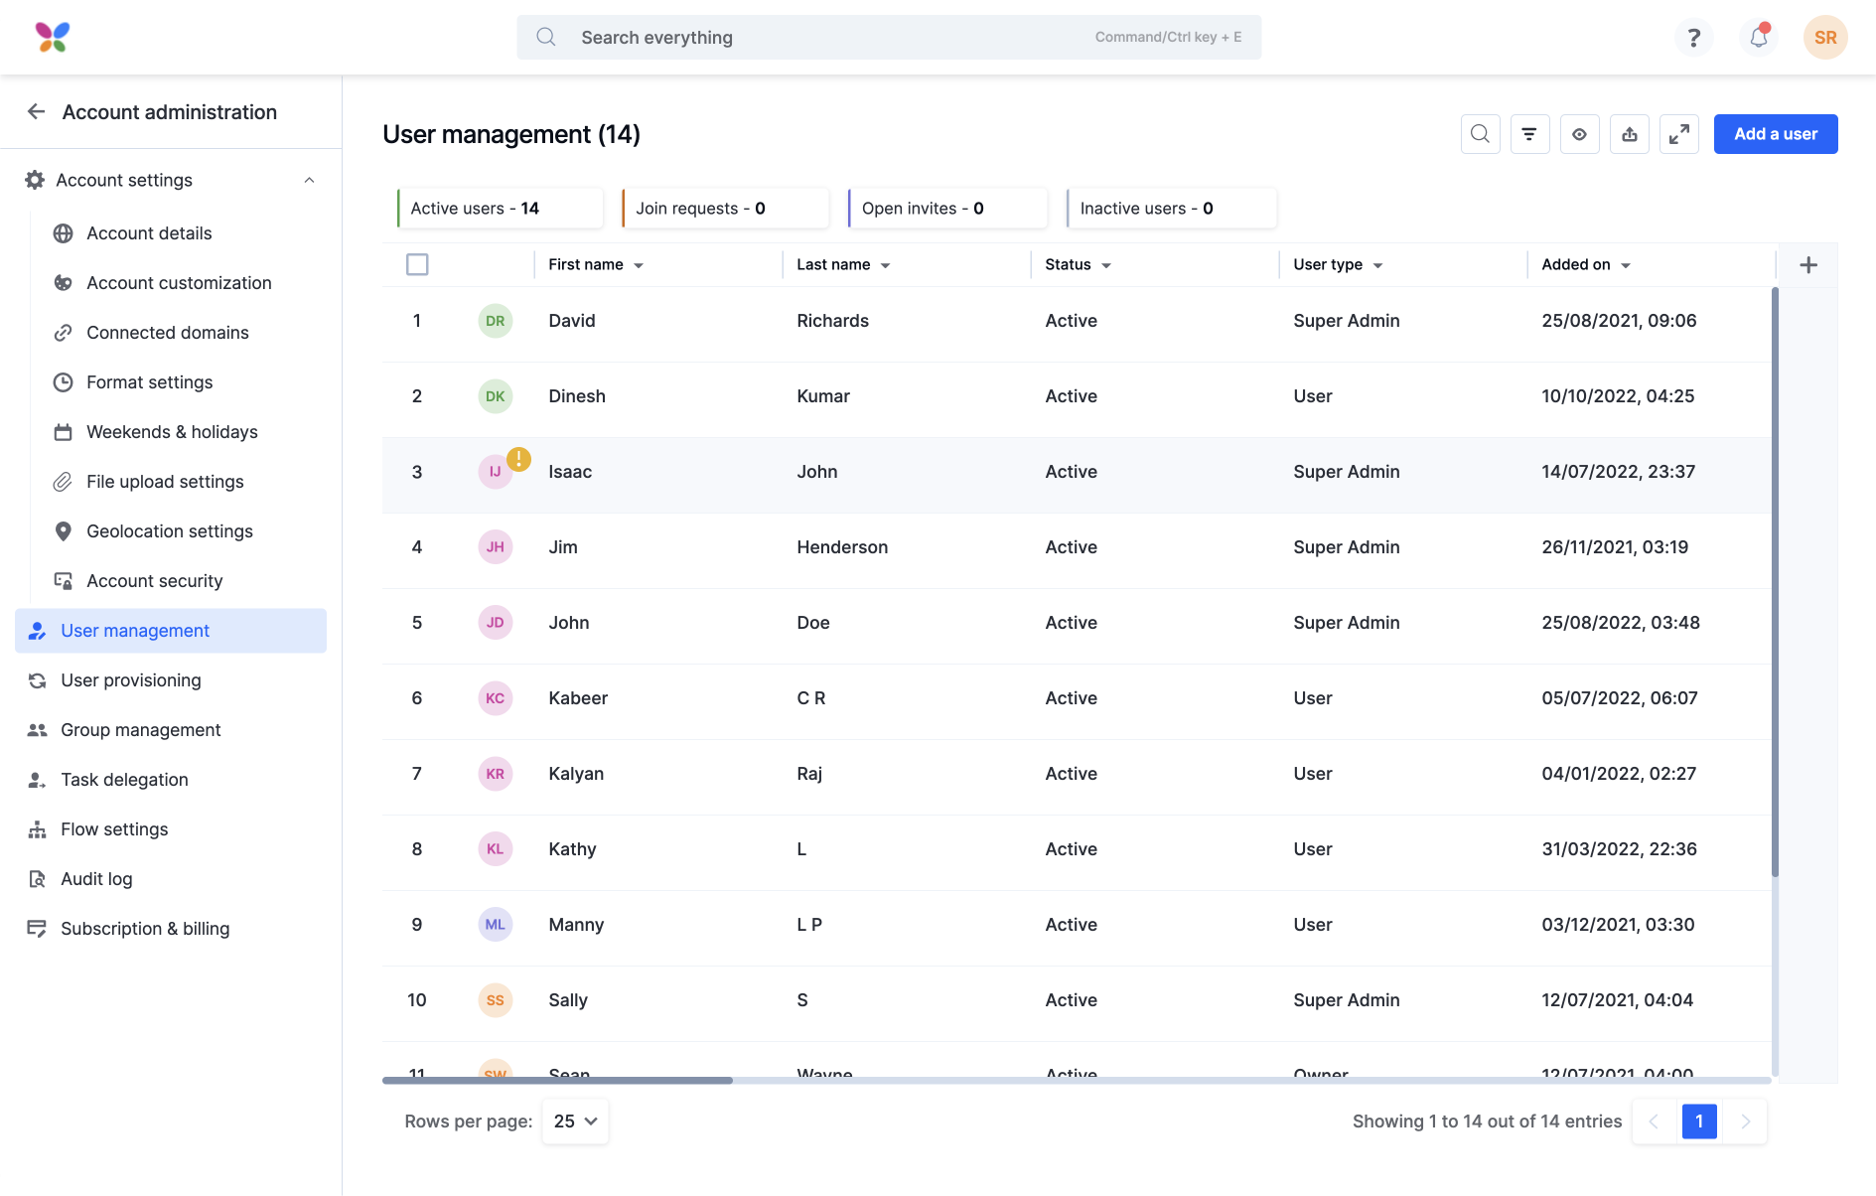
Task: Open Format settings
Action: click(149, 382)
